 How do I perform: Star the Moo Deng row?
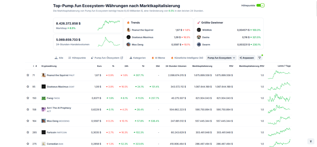pos(28,121)
